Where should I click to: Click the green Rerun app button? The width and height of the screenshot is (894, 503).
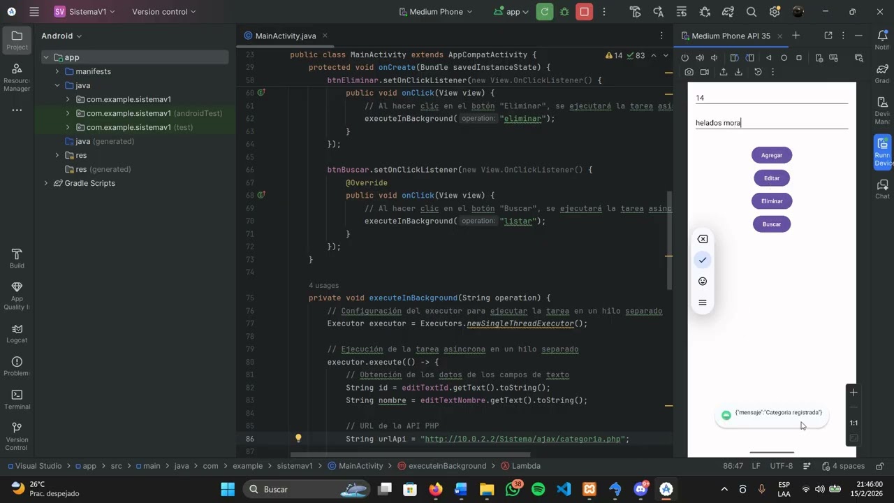(x=545, y=12)
